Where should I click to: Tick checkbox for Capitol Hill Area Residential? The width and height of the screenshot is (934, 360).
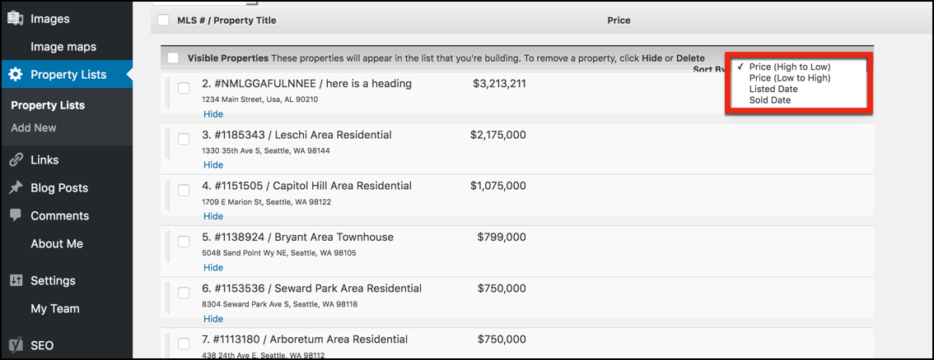pyautogui.click(x=184, y=190)
